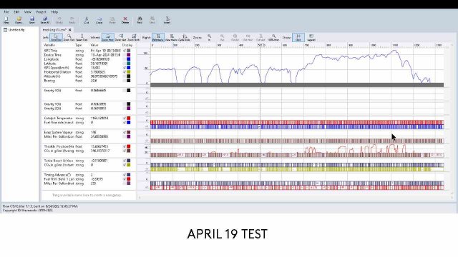Screen dimensions: 458x257
Task: Click the GPS speed curve peak in the chart
Action: point(395,51)
